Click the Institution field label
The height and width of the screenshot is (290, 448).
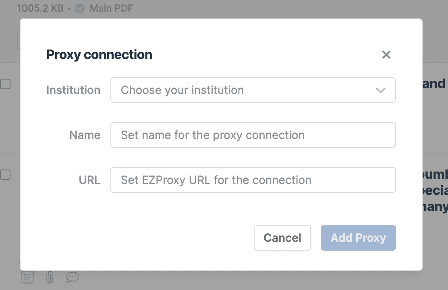tap(73, 90)
